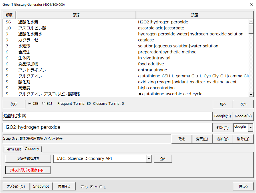This screenshot has width=256, height=193.
Task: Choose the L size radio option
Action: coord(100,187)
